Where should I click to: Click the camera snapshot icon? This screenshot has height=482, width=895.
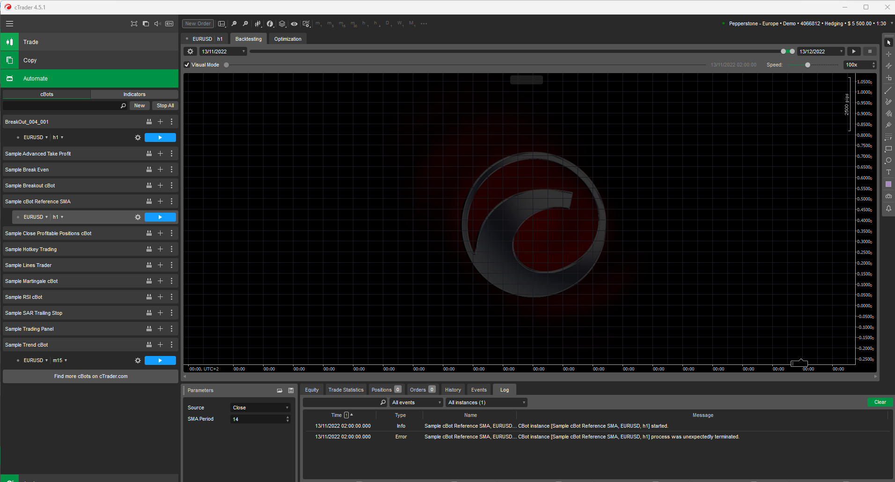pos(888,196)
